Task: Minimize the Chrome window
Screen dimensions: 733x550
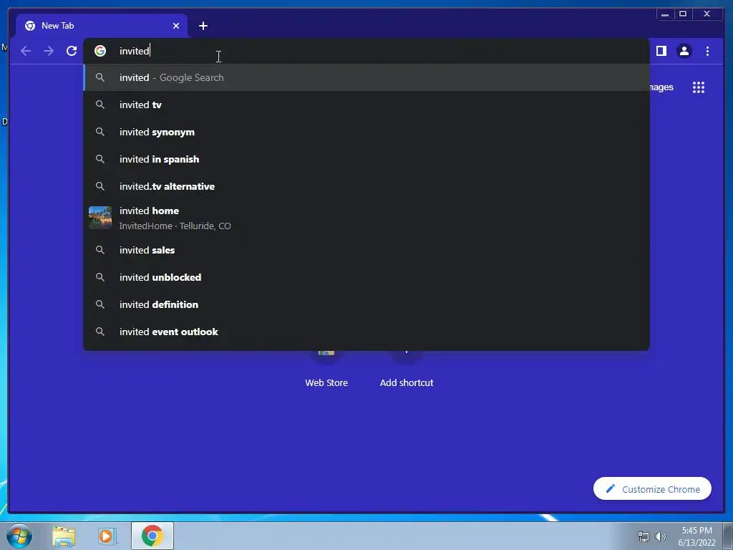Action: point(665,14)
